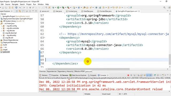171x96 pixels.
Task: Switch to the Snippets view tab
Action: pyautogui.click(x=92, y=75)
